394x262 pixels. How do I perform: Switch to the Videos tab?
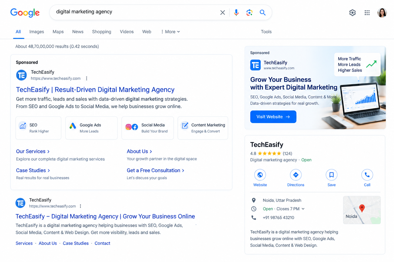pos(127,32)
